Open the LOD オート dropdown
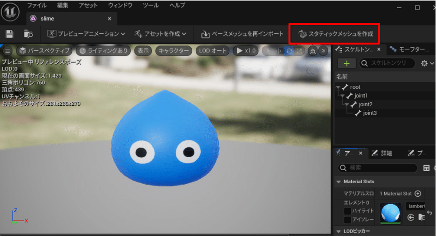Viewport: 436px width, 237px height. tap(212, 51)
